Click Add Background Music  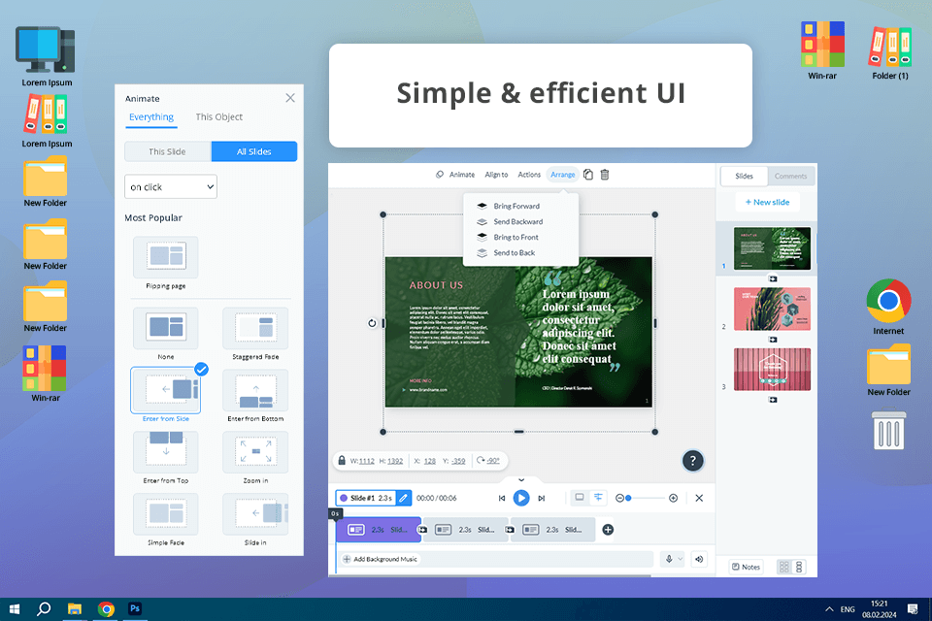pos(381,559)
